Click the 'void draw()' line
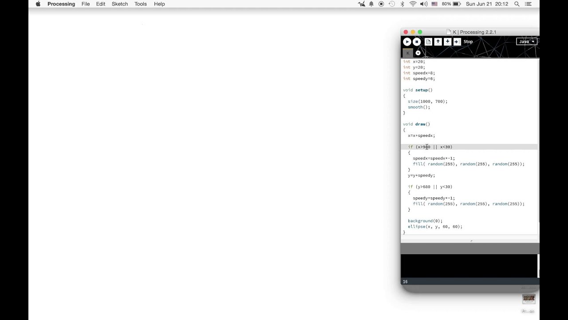Viewport: 568px width, 320px height. pyautogui.click(x=416, y=124)
